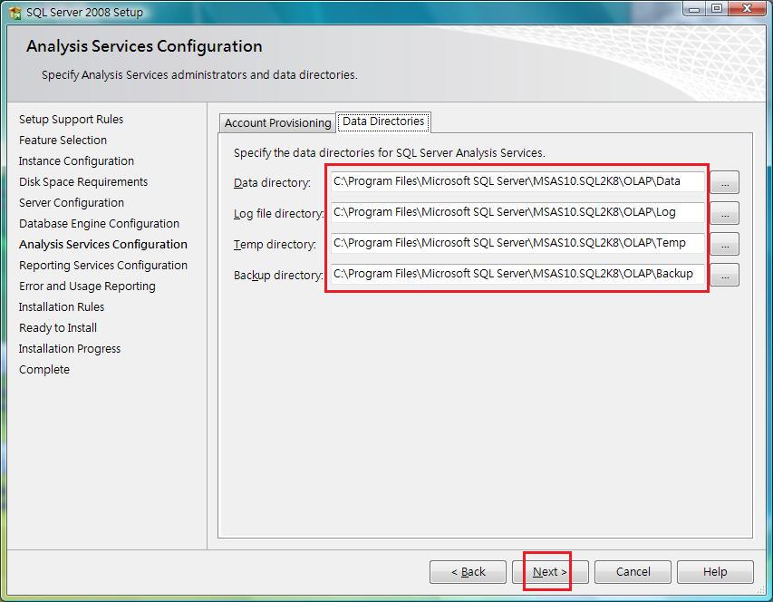This screenshot has height=602, width=773.
Task: Select Analysis Services Configuration step
Action: [x=103, y=245]
